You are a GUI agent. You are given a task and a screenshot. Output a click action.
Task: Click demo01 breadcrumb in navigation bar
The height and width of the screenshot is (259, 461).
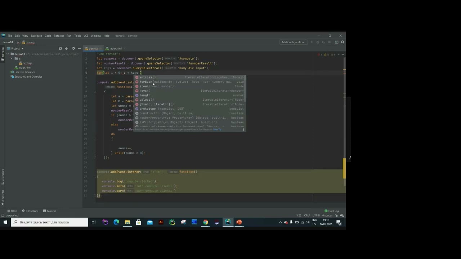(x=8, y=42)
